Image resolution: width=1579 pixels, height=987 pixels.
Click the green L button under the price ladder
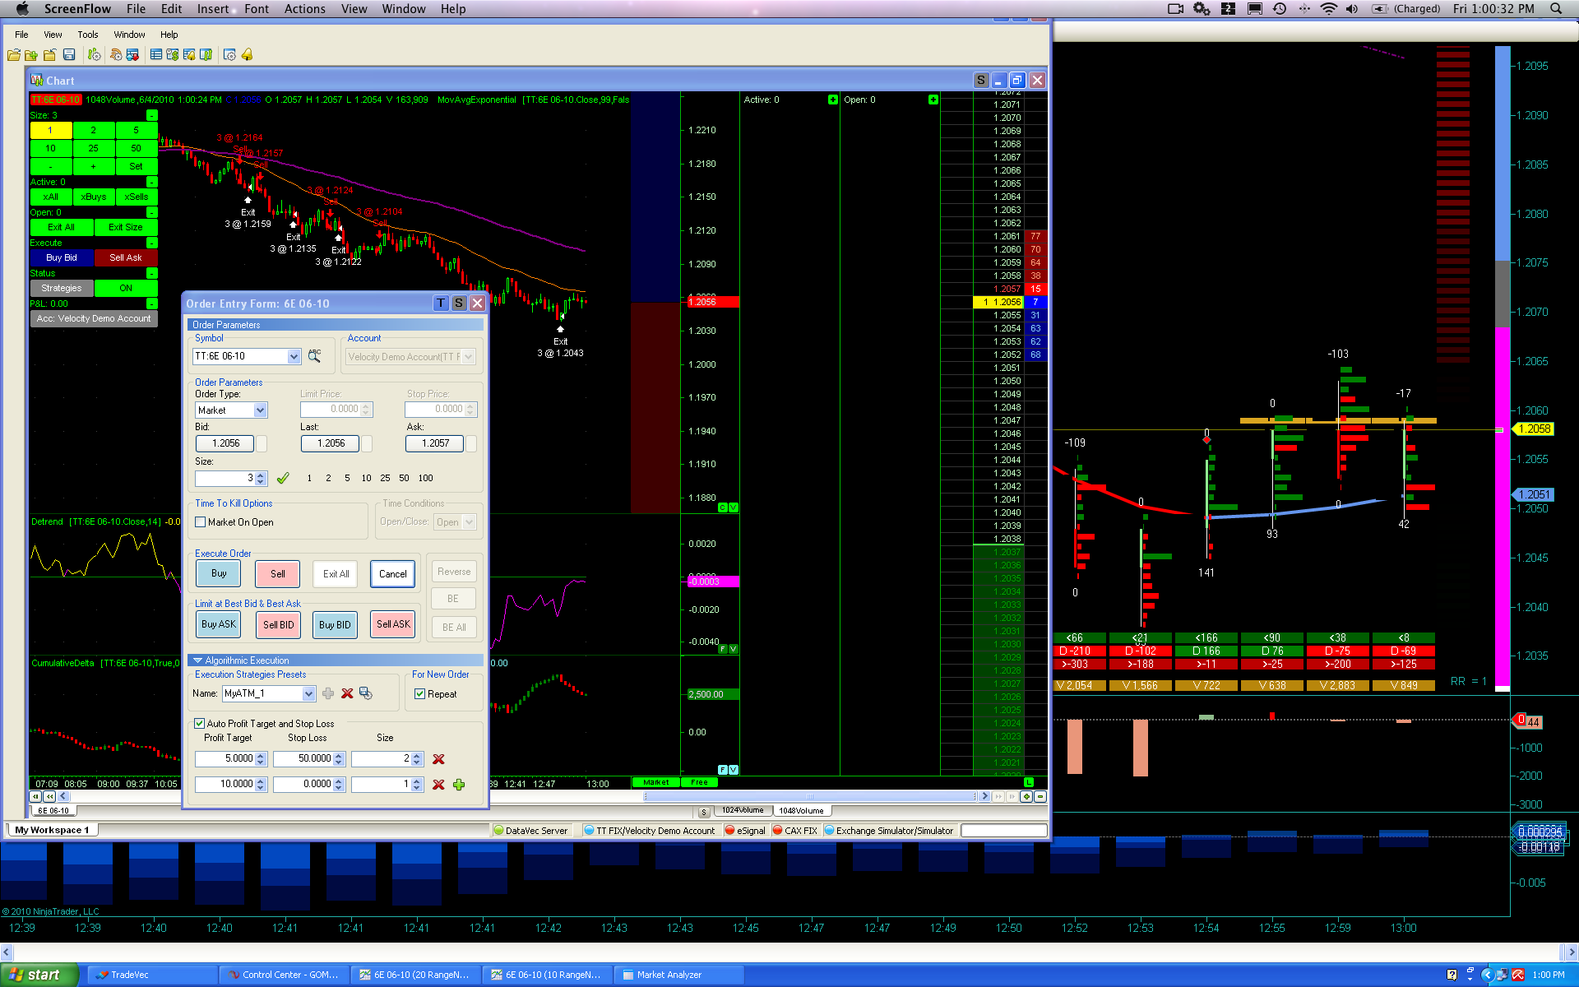(x=1029, y=782)
